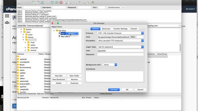Expand the Shared folder node
This screenshot has width=198, height=111.
tap(23, 37)
